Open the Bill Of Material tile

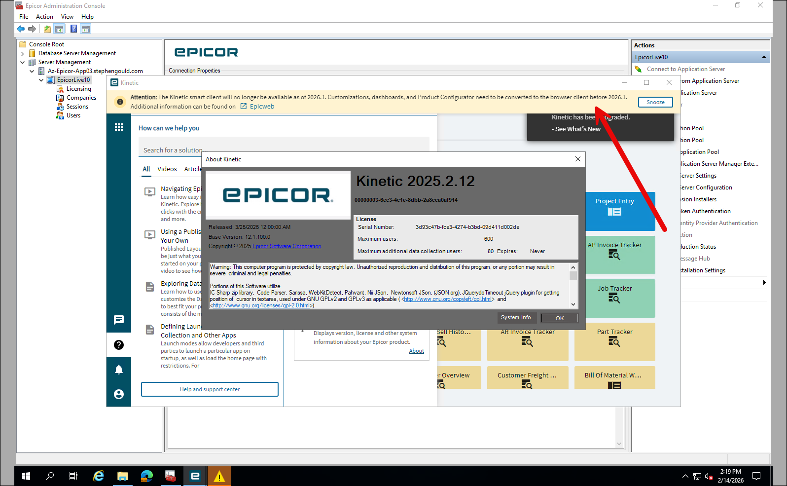click(615, 377)
